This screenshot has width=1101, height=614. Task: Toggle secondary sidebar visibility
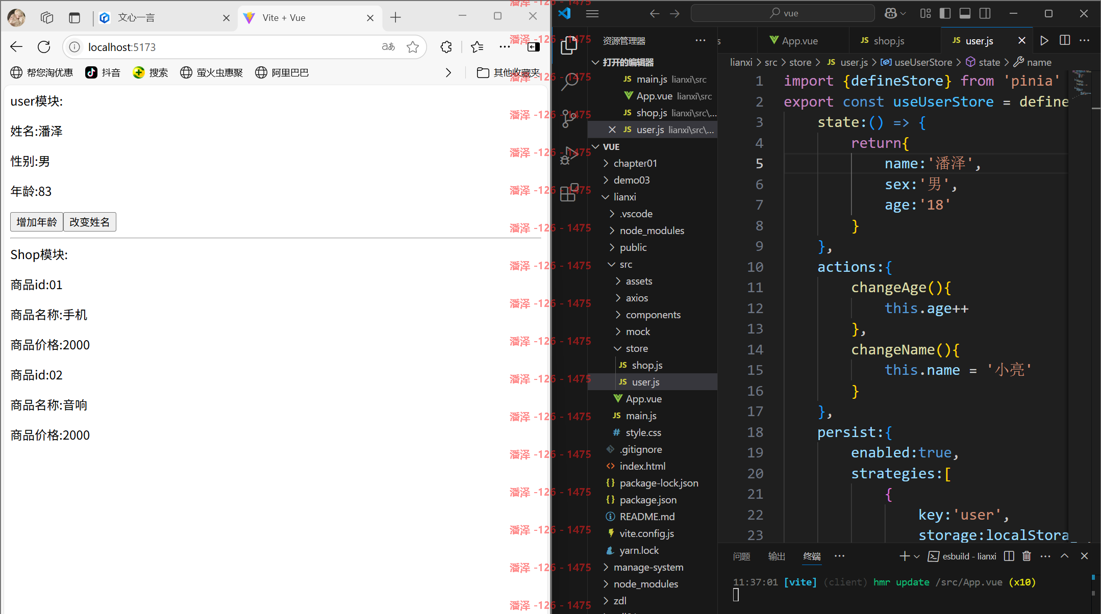pyautogui.click(x=985, y=14)
